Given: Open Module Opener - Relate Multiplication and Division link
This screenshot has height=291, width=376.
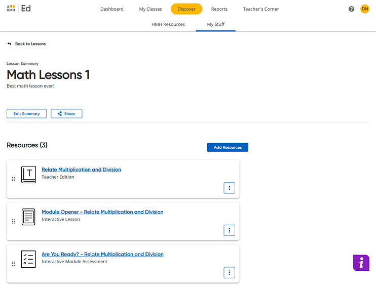Looking at the screenshot, I should 102,212.
